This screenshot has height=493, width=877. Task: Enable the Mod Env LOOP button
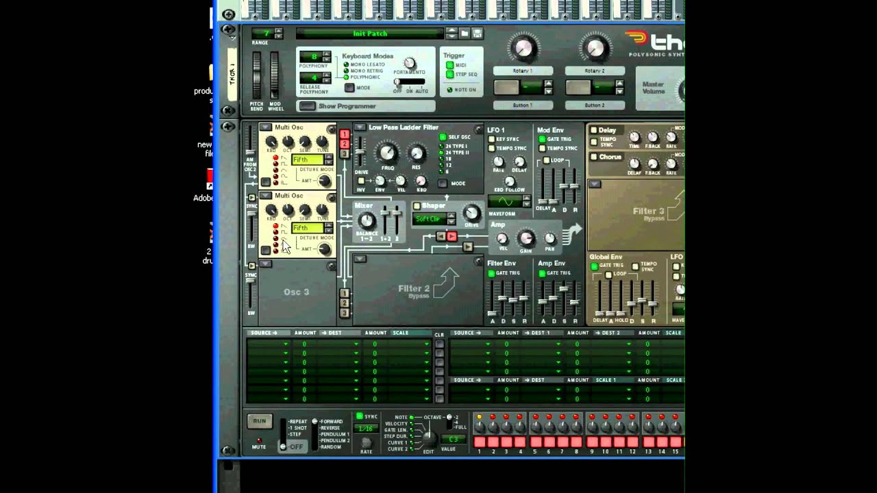(x=546, y=161)
